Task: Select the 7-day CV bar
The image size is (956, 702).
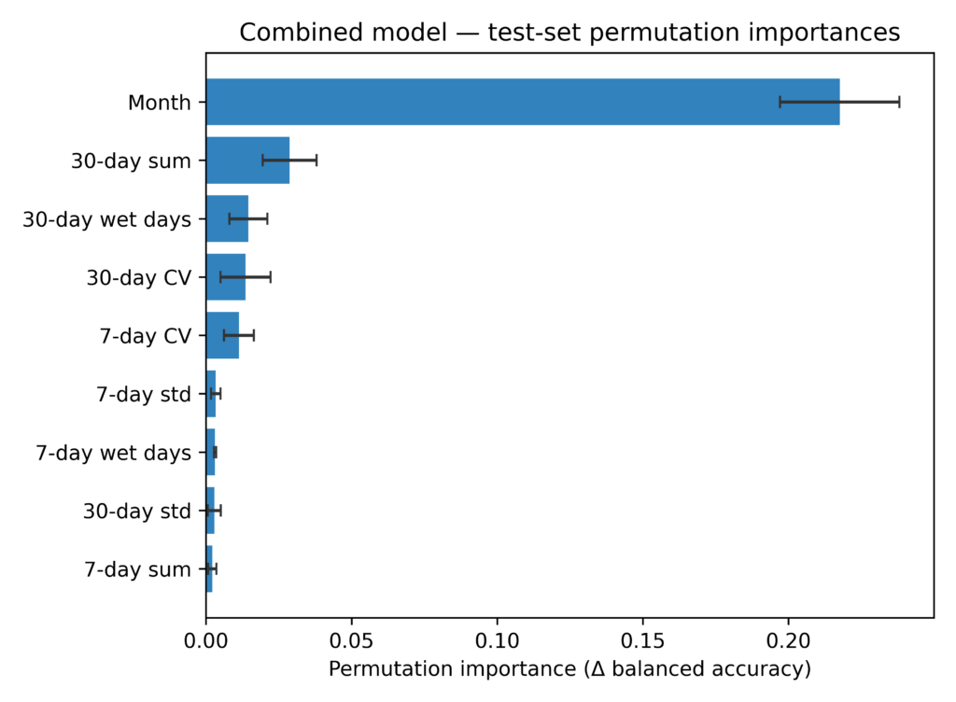Action: 222,335
